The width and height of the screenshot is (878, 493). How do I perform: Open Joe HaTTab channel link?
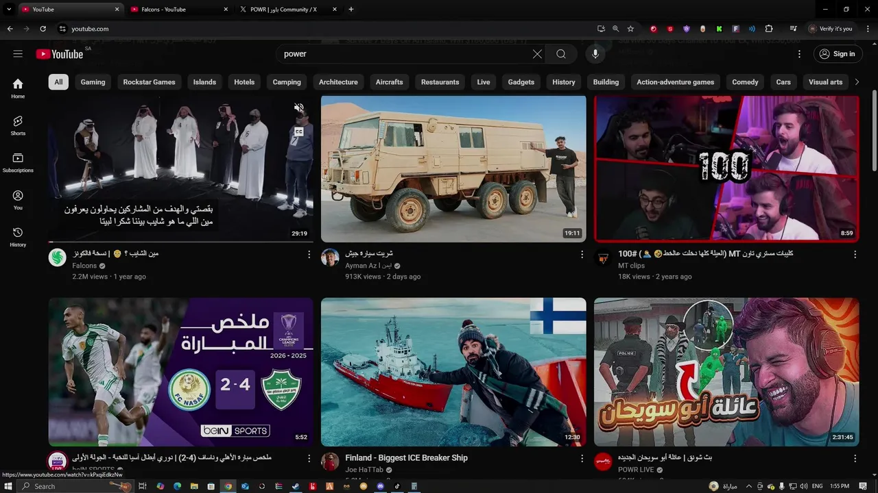point(364,470)
